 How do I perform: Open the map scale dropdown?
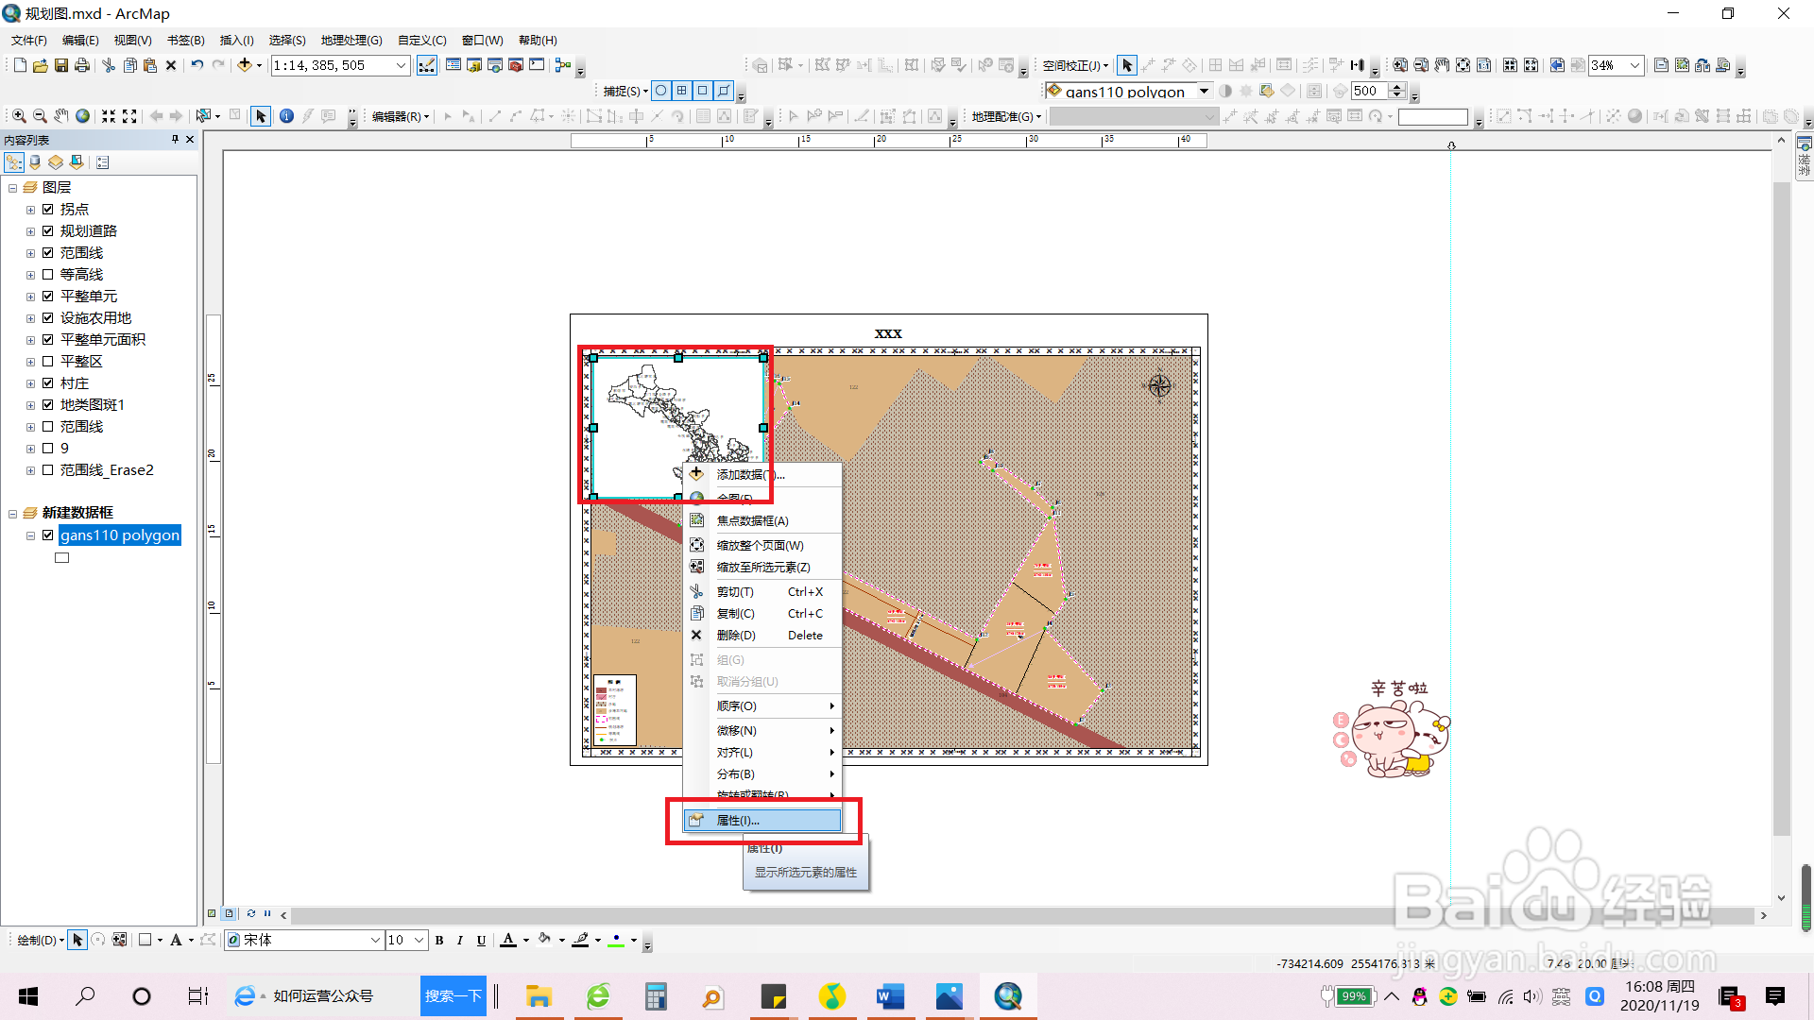401,65
